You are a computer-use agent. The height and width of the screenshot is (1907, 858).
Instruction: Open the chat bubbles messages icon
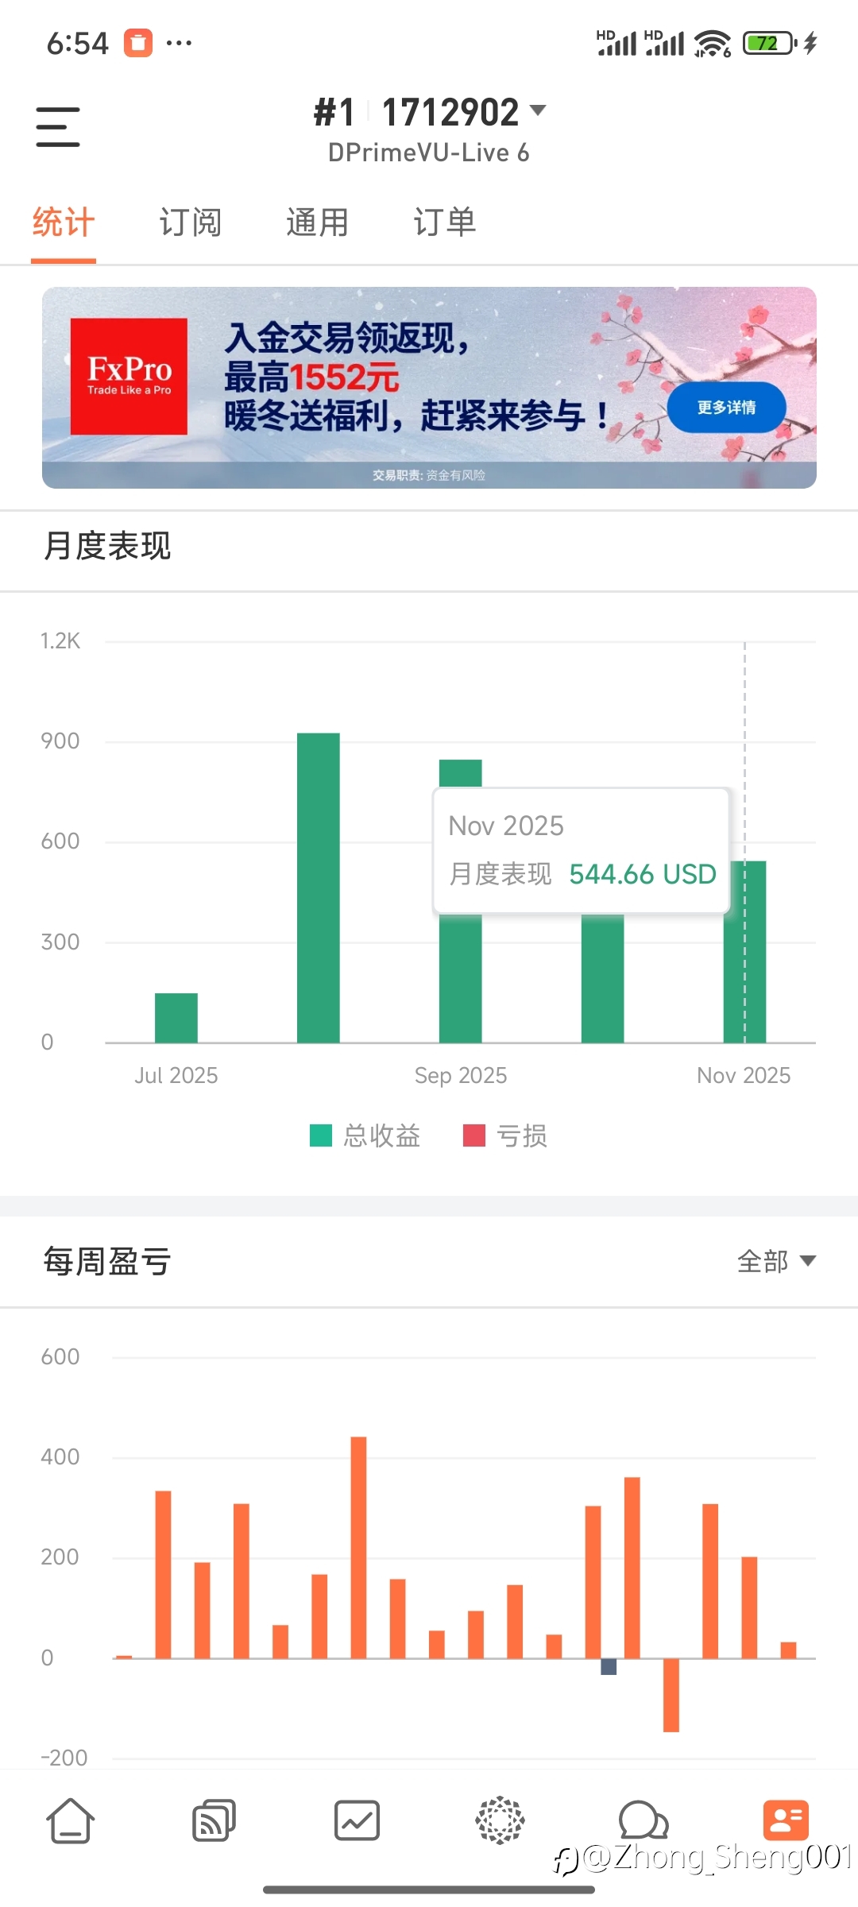pyautogui.click(x=643, y=1820)
